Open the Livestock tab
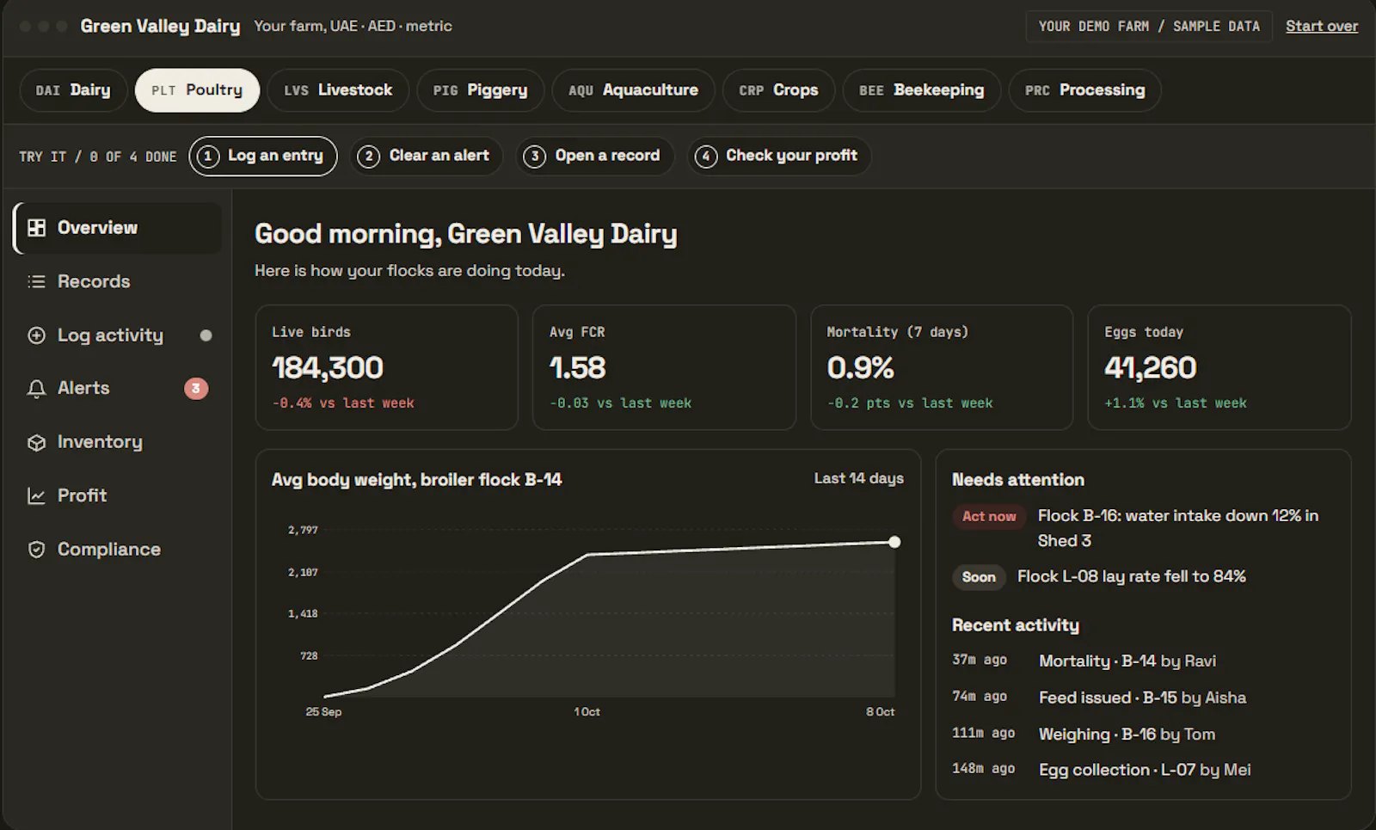Screen dimensions: 1376x830 (x=338, y=90)
